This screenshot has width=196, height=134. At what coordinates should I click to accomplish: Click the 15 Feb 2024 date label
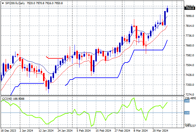(x=103, y=131)
